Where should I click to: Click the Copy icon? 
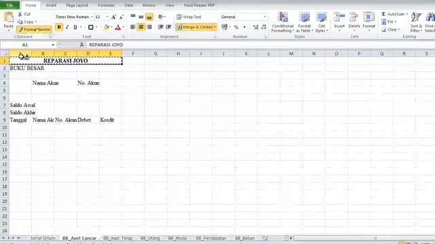tap(20, 22)
